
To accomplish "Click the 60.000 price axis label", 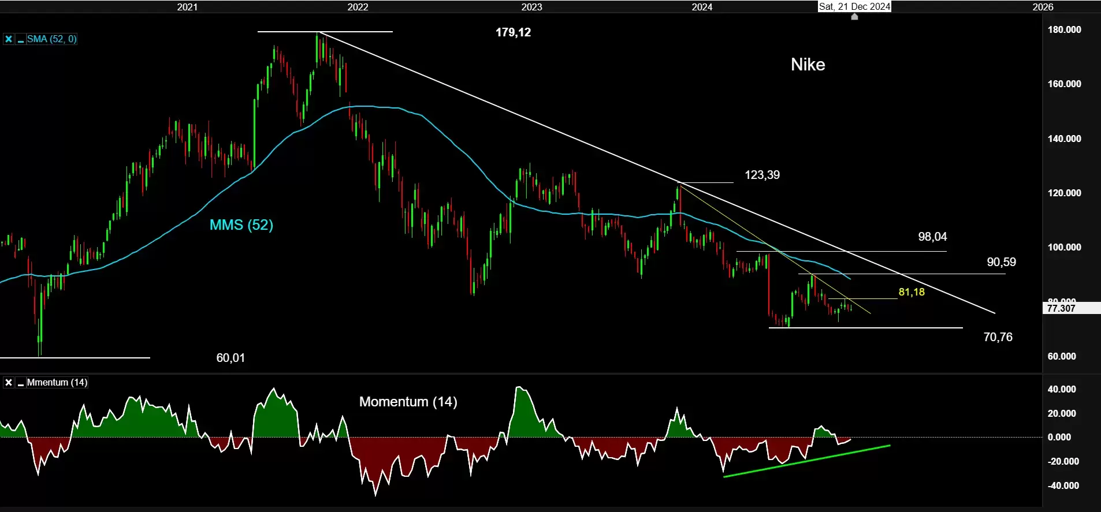I will click(1062, 356).
